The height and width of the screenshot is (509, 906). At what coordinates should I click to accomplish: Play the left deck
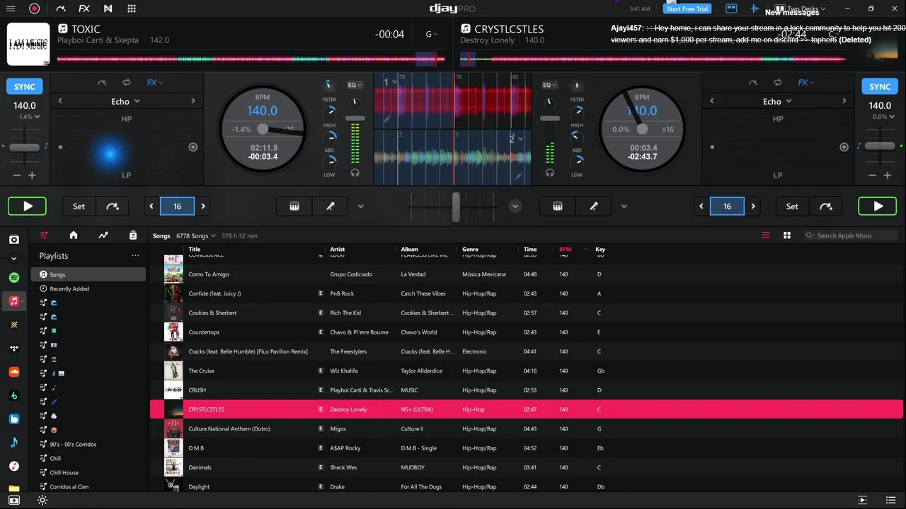coord(28,206)
